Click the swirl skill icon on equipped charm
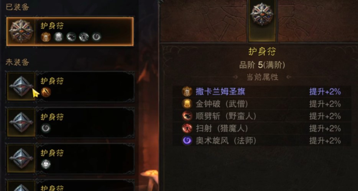358x191 pixels. point(96,37)
